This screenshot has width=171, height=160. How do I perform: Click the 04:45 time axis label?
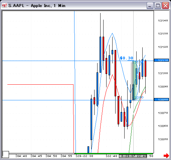click(37, 156)
